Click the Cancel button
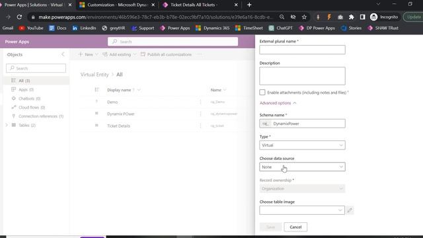The height and width of the screenshot is (238, 423). [295, 227]
